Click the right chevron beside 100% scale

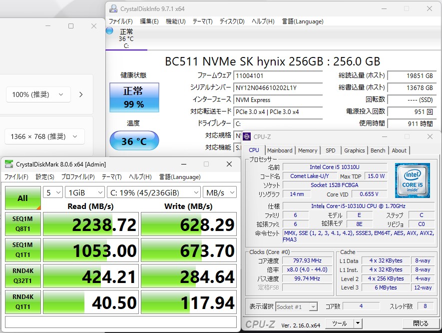click(81, 94)
